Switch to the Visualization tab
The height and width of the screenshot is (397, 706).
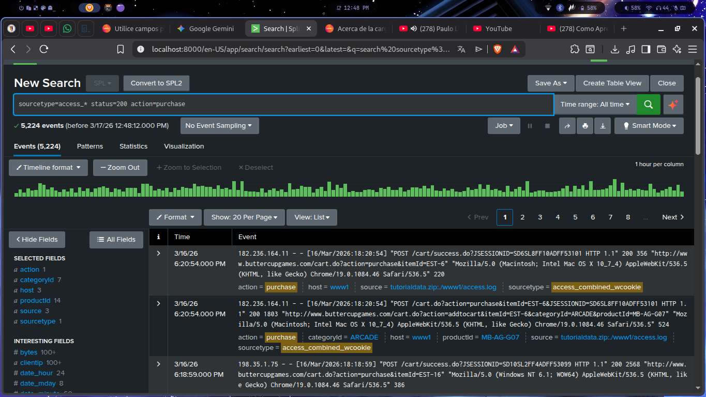(184, 146)
